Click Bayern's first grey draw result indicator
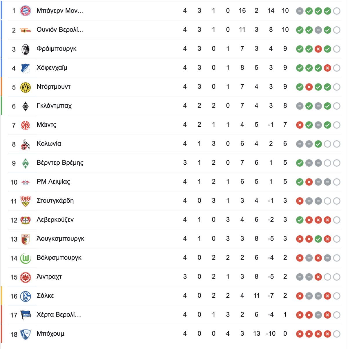This screenshot has height=349, width=348. click(300, 11)
